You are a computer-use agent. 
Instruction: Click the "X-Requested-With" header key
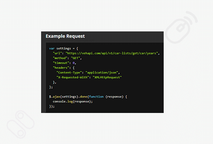click(x=72, y=77)
